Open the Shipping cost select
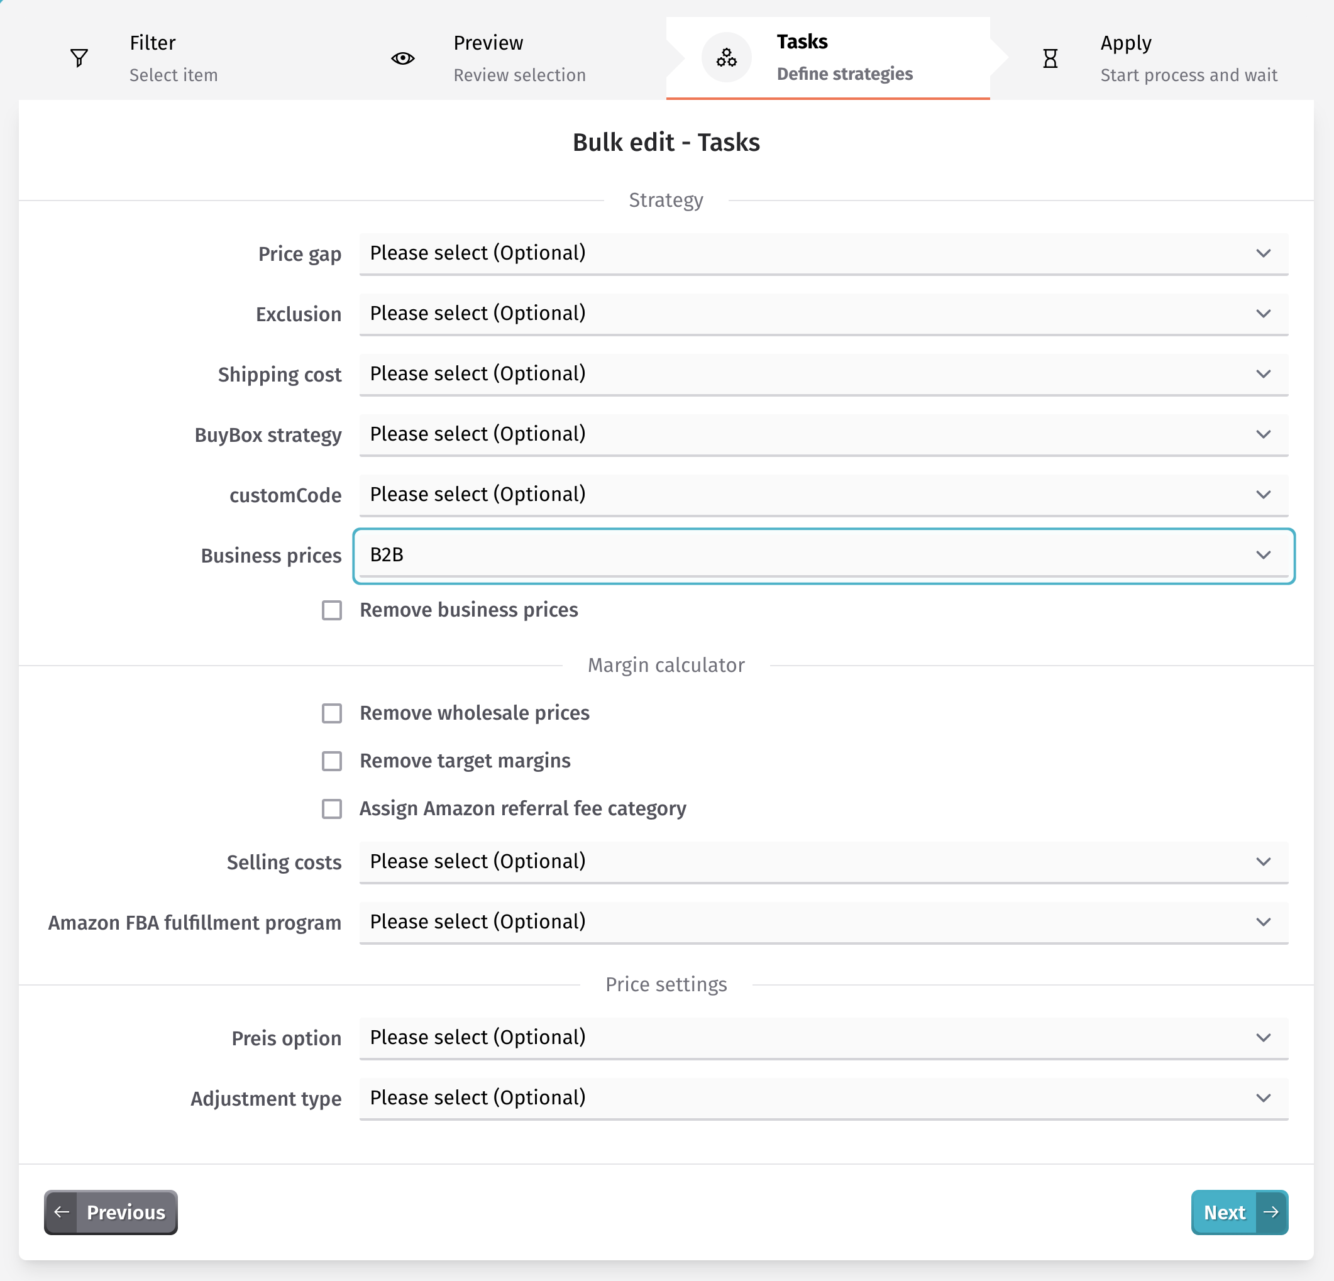This screenshot has width=1334, height=1281. [x=824, y=374]
